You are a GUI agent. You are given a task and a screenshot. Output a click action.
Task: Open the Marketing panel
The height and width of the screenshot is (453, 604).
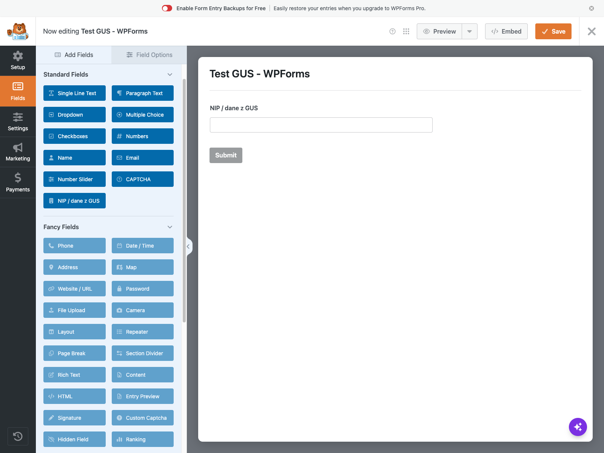tap(18, 152)
